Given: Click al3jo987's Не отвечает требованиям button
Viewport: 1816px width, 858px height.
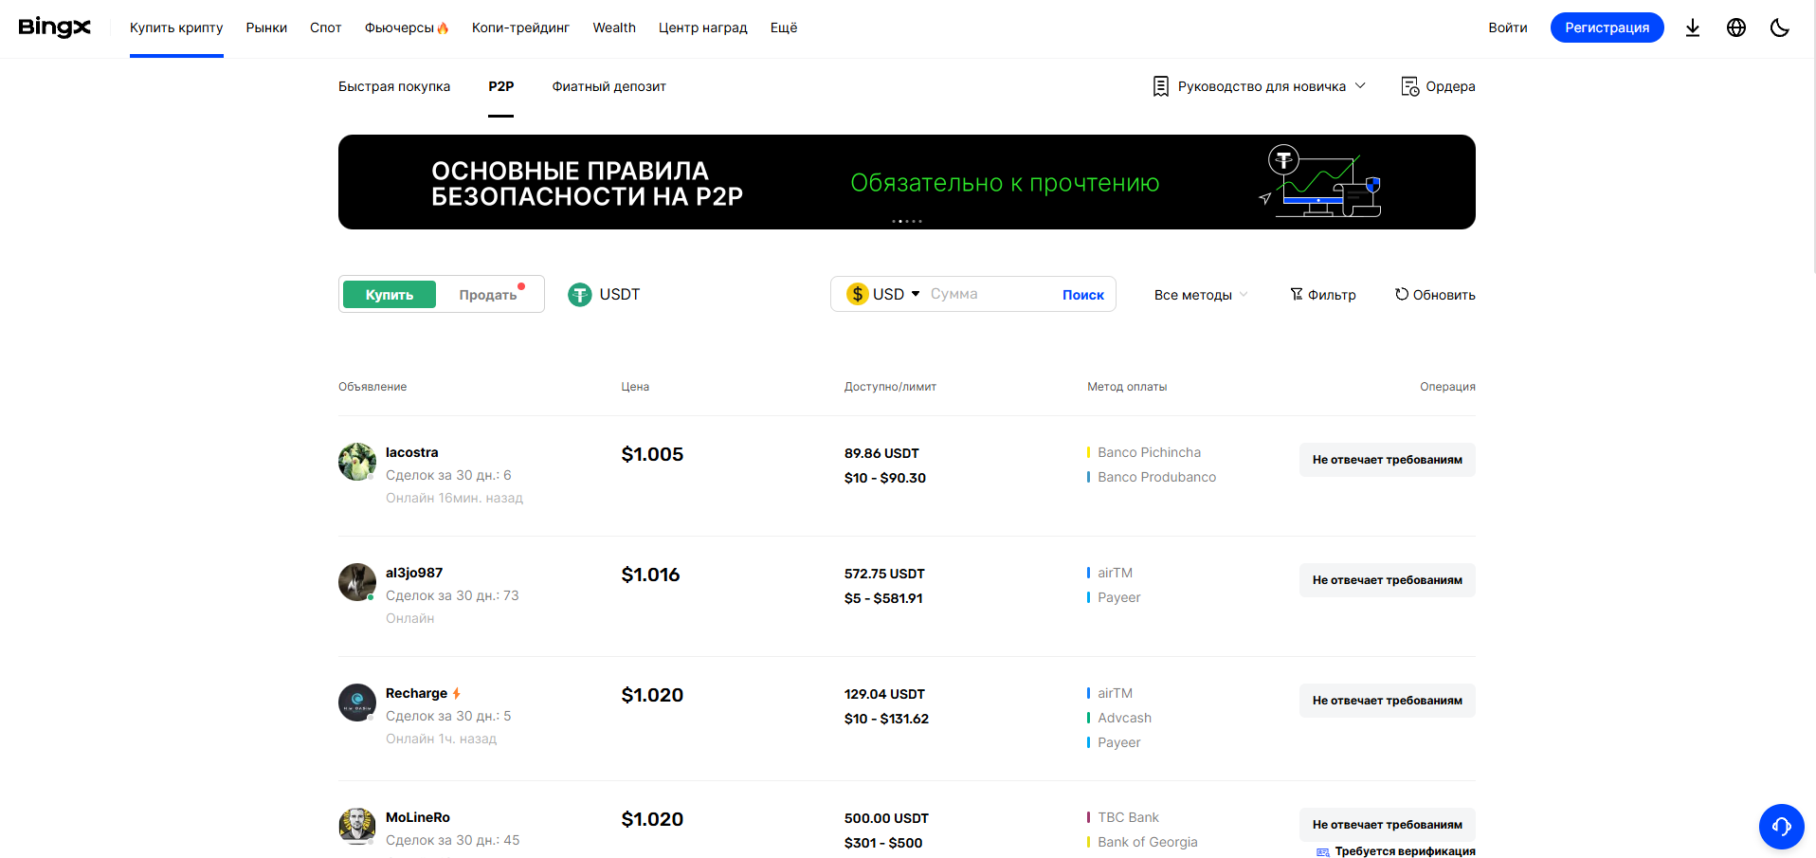Looking at the screenshot, I should [x=1388, y=580].
